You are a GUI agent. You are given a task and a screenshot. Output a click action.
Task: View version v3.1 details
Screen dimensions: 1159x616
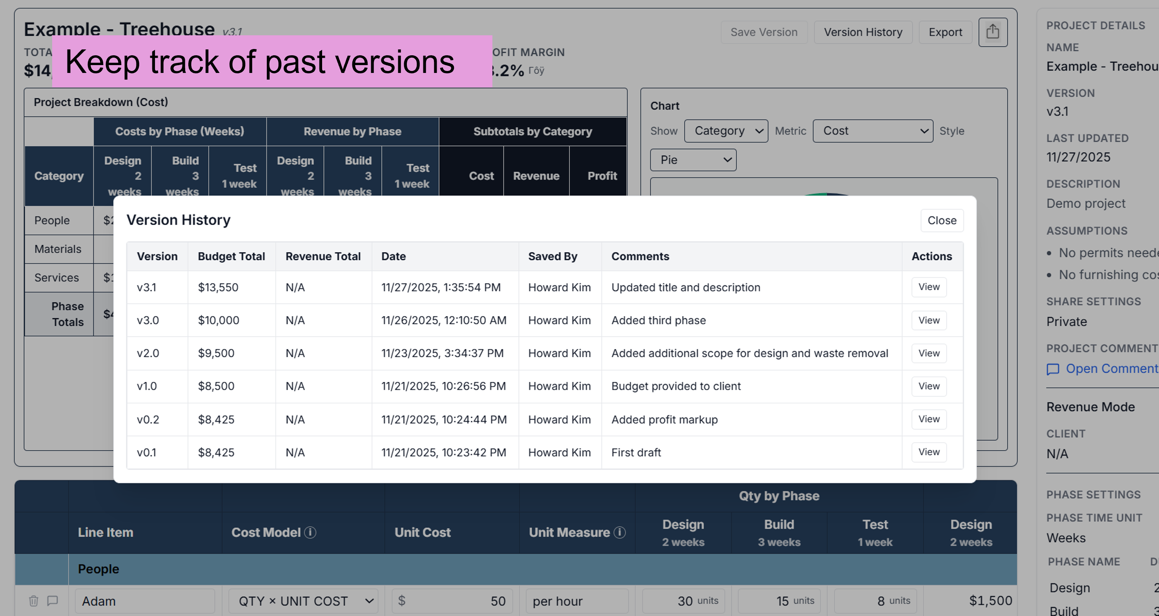929,287
